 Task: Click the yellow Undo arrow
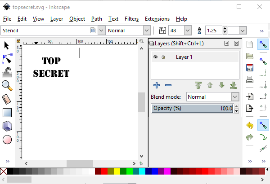[x=250, y=125]
